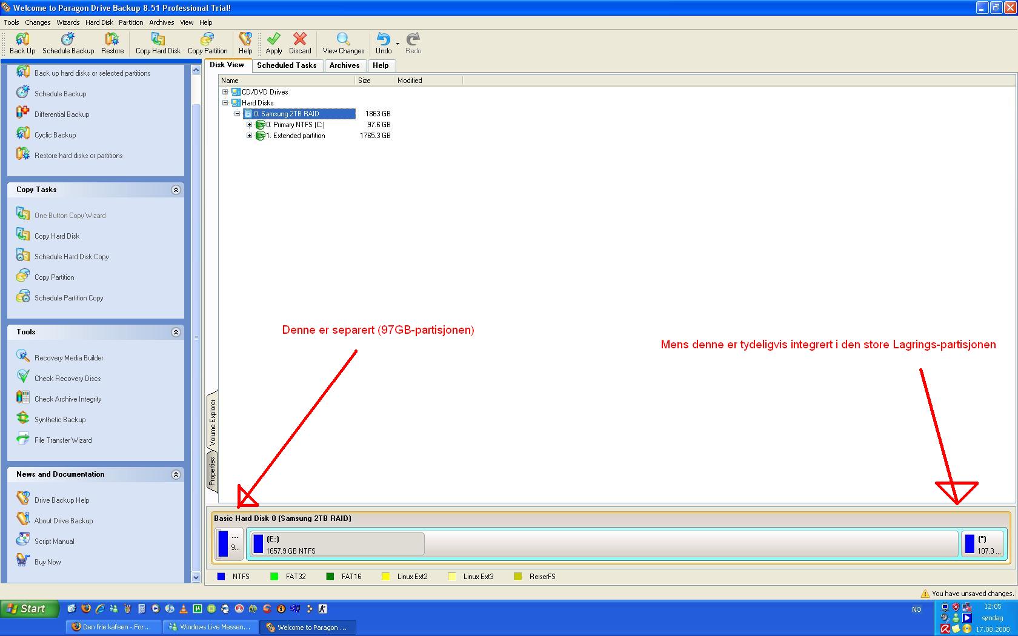Select the Volume Explorer side tab
The height and width of the screenshot is (636, 1018).
pyautogui.click(x=213, y=423)
